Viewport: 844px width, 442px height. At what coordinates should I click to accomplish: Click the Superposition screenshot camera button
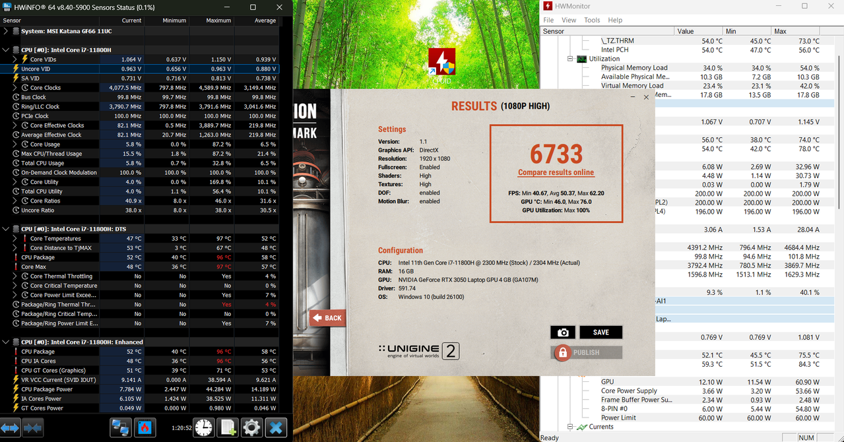point(563,332)
